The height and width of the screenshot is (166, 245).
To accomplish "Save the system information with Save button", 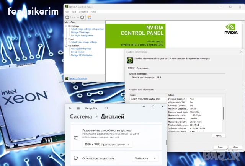I will pos(220,147).
